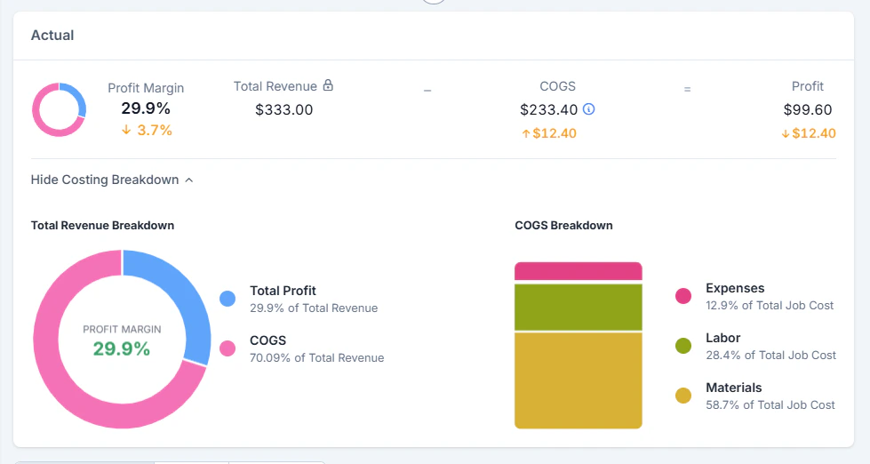Click the COGS info icon
Image resolution: width=870 pixels, height=464 pixels.
pos(588,109)
